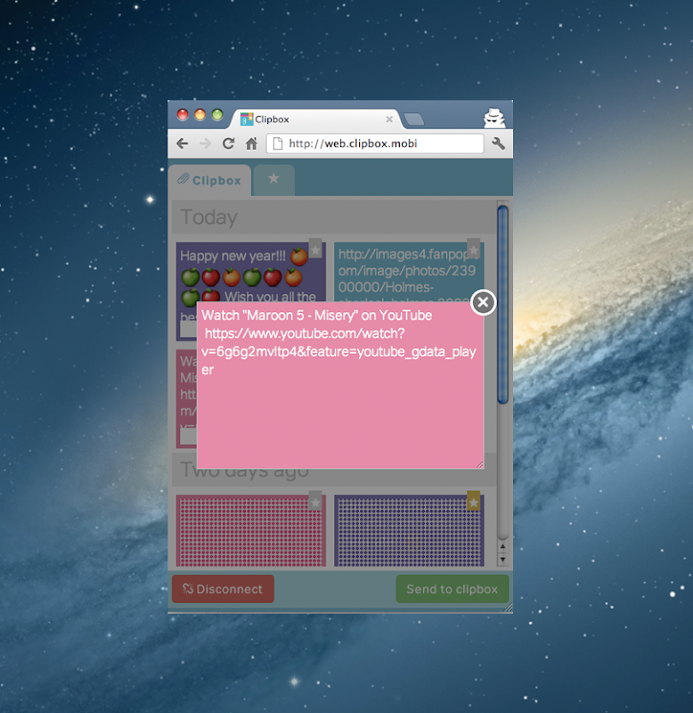This screenshot has width=693, height=713.
Task: Close the Clipbox browser tab
Action: tap(389, 119)
